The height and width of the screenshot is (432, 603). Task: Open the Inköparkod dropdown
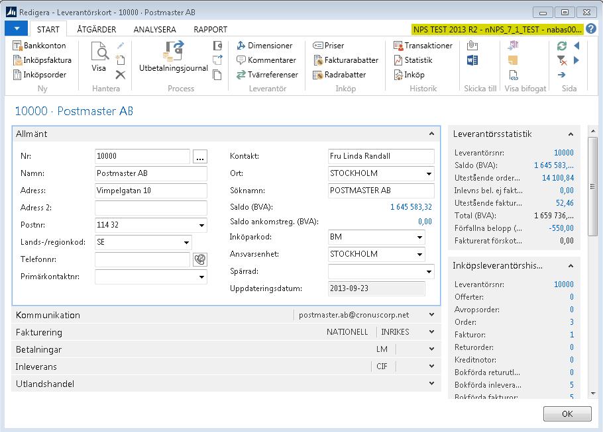point(419,238)
